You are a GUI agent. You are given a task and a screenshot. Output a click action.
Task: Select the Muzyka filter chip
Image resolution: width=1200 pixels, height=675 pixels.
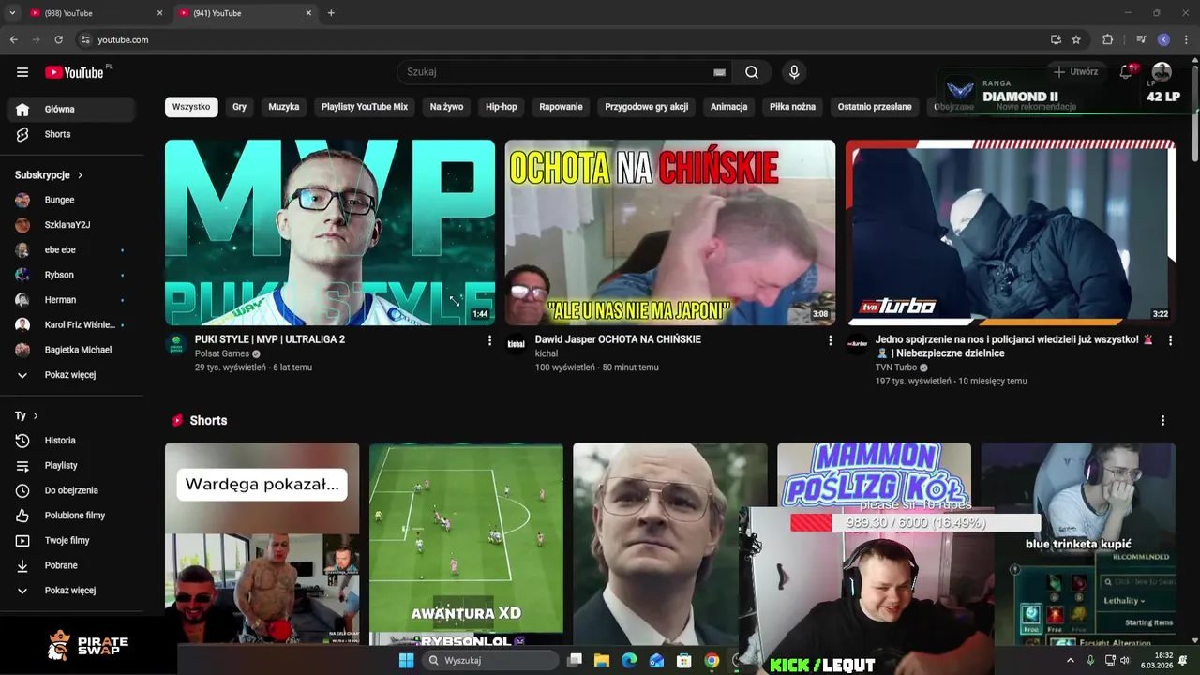[x=284, y=107]
